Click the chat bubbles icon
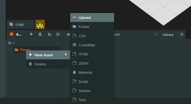The image size is (191, 104). click(x=11, y=24)
